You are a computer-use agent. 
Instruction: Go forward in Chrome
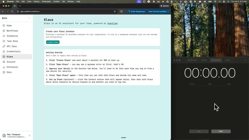(x=8, y=11)
